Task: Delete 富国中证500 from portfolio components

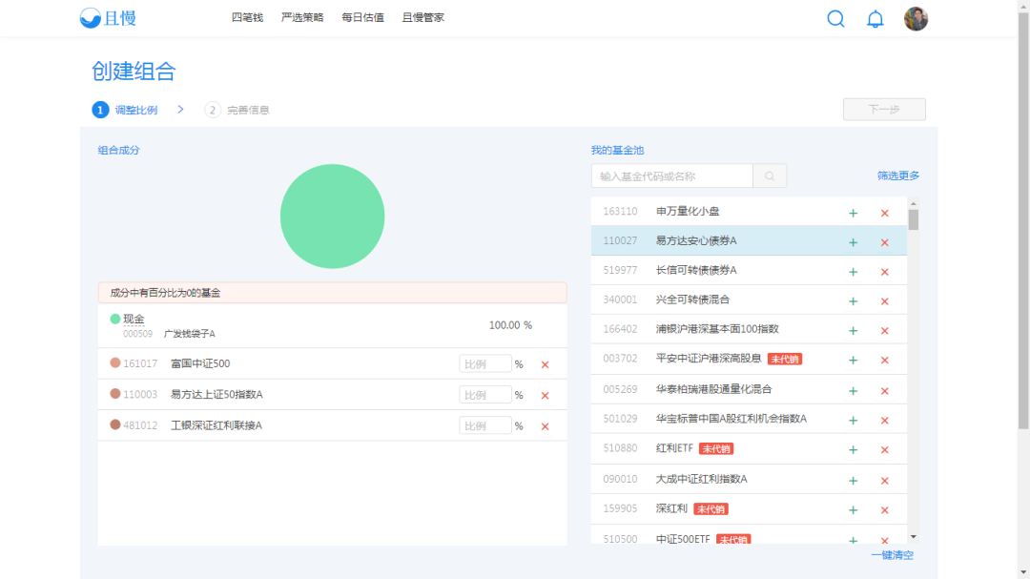Action: pyautogui.click(x=545, y=364)
